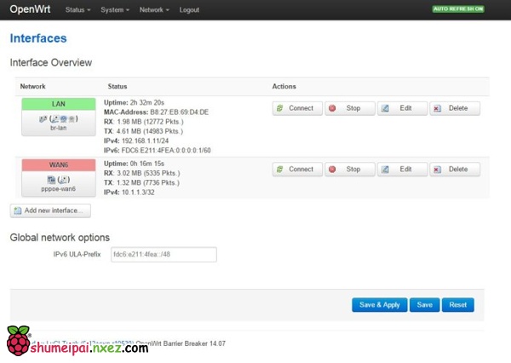This screenshot has width=511, height=363.
Task: Click the LAN IPv4 address 192.168.1.11/24
Action: pyautogui.click(x=145, y=141)
